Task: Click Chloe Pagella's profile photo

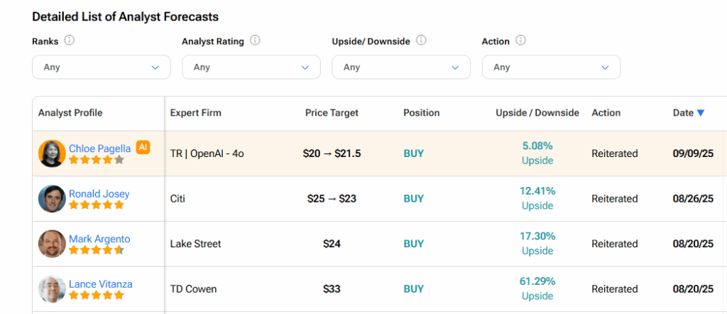Action: 52,153
